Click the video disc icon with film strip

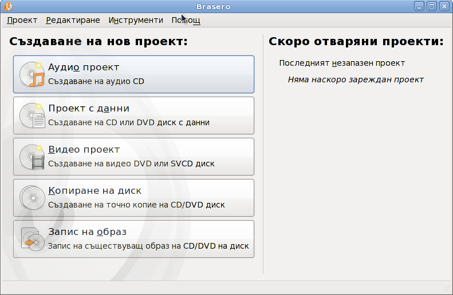31,157
